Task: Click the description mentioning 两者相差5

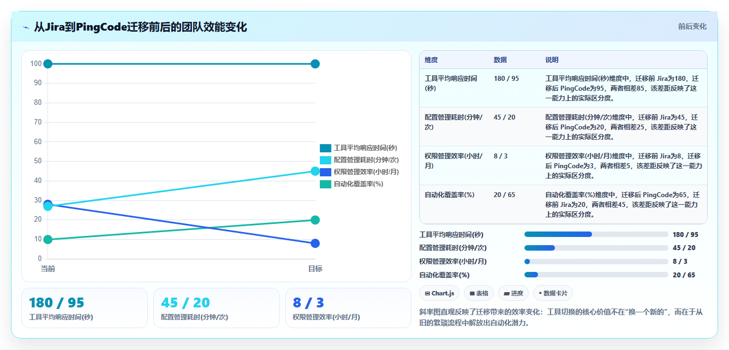Action: pyautogui.click(x=624, y=166)
